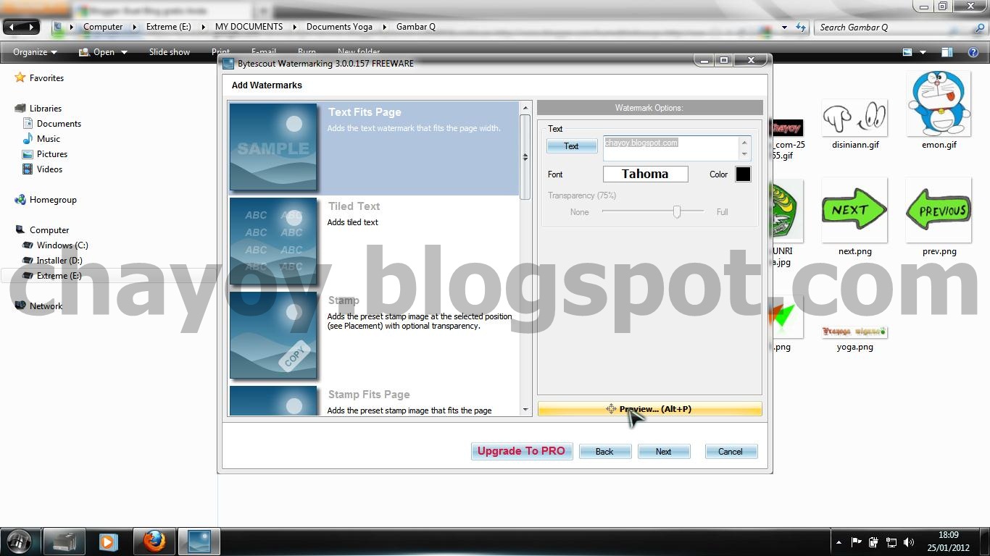
Task: Start Slide show from Explorer toolbar
Action: click(170, 52)
